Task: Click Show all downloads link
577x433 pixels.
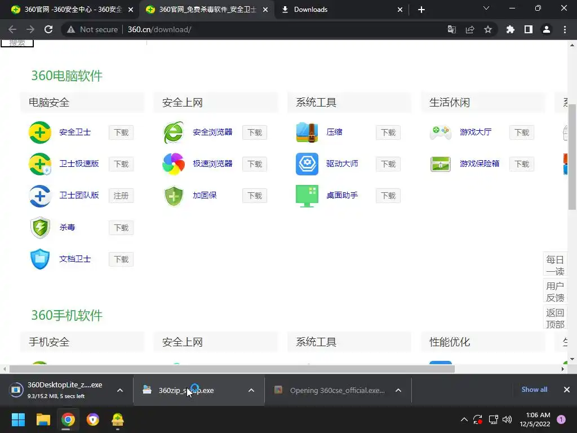Action: (534, 389)
